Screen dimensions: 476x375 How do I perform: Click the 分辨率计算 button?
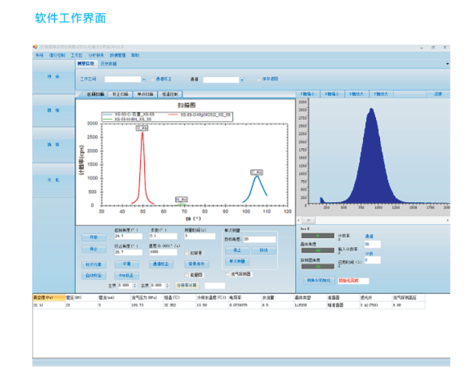[x=187, y=285]
